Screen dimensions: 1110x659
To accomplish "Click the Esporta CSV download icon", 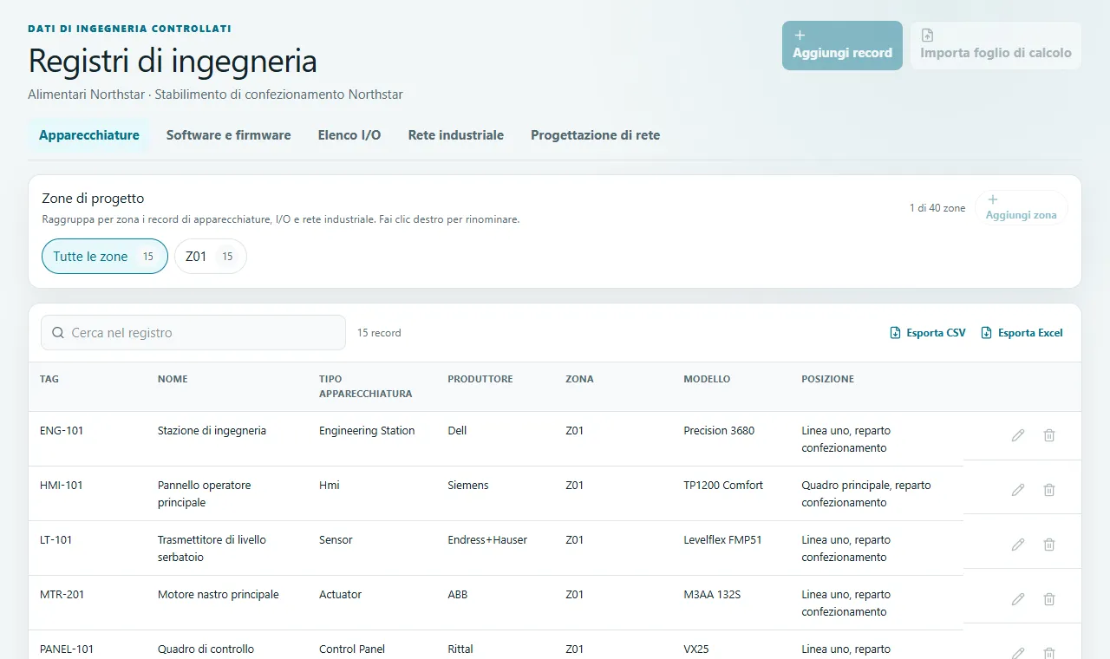I will (x=896, y=333).
